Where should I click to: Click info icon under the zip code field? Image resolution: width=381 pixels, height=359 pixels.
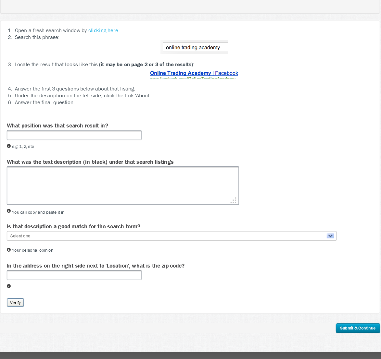tap(9, 286)
